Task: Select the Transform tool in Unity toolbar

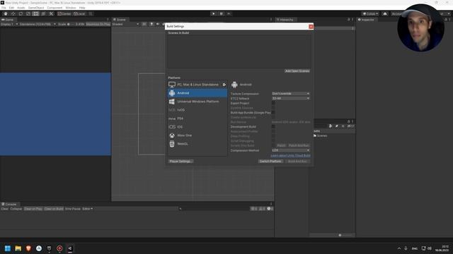Action: point(43,14)
